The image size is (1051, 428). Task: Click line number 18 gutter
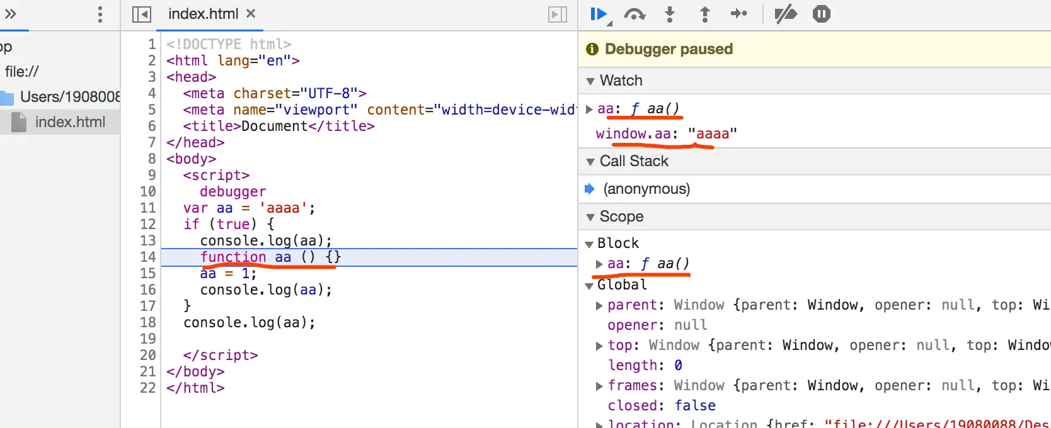pos(147,322)
